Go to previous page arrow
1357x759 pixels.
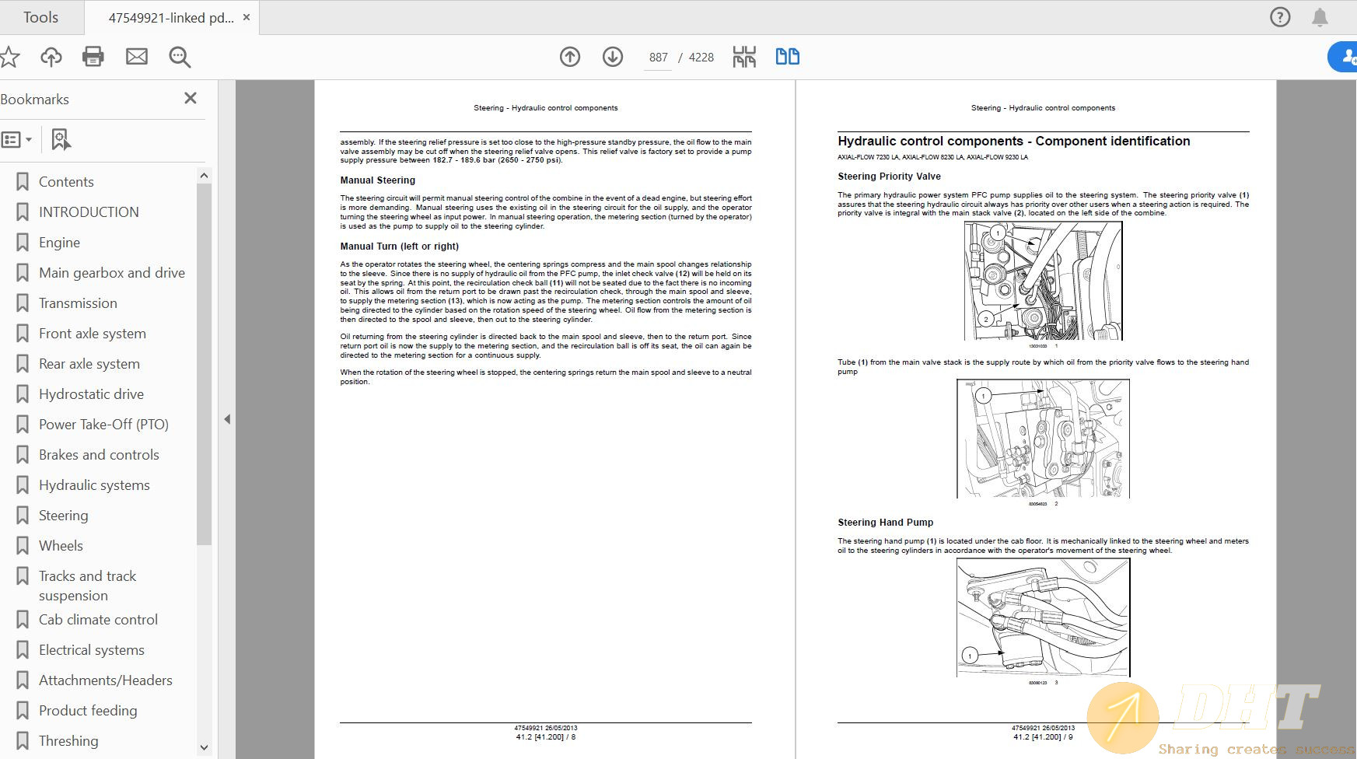[570, 57]
